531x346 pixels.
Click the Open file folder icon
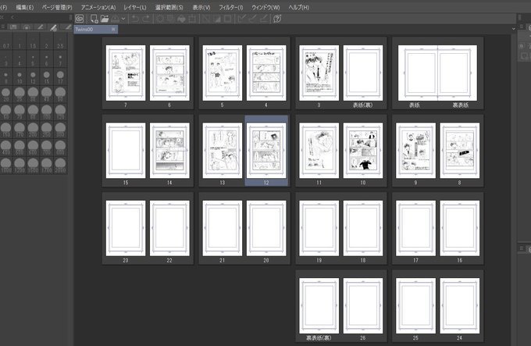click(104, 18)
